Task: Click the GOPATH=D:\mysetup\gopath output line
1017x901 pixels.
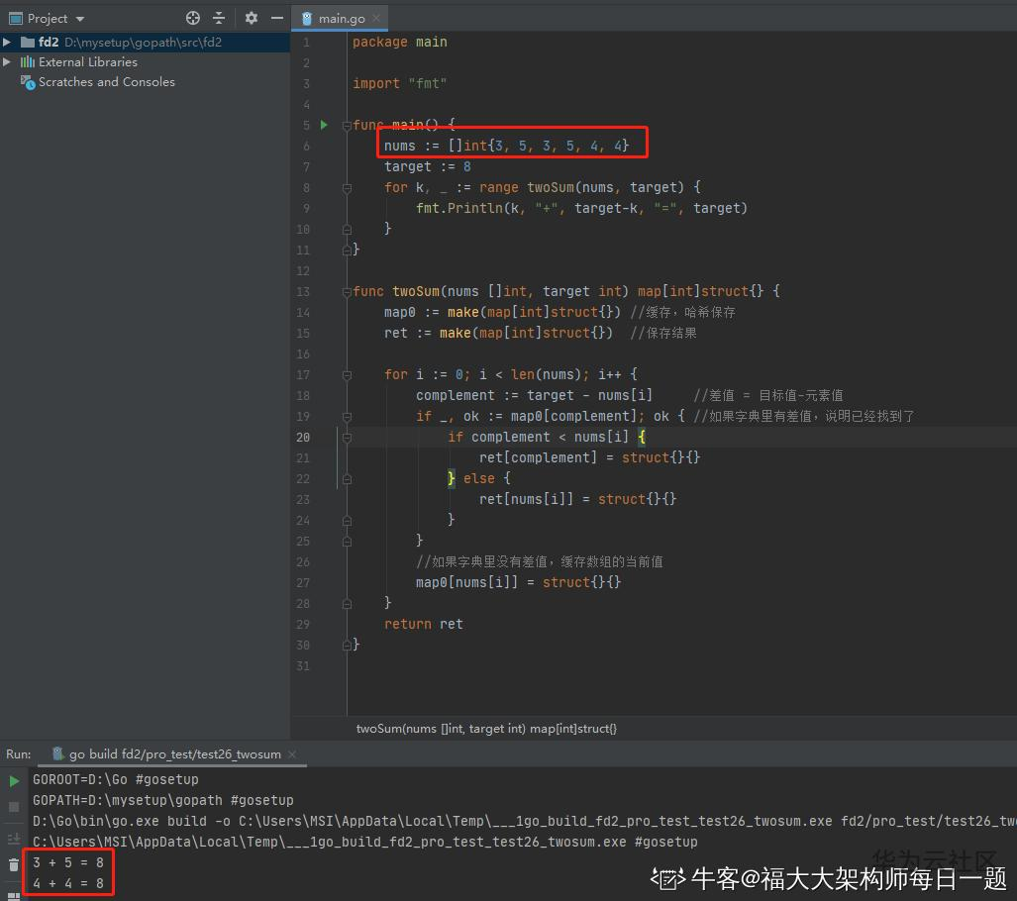Action: click(x=162, y=800)
